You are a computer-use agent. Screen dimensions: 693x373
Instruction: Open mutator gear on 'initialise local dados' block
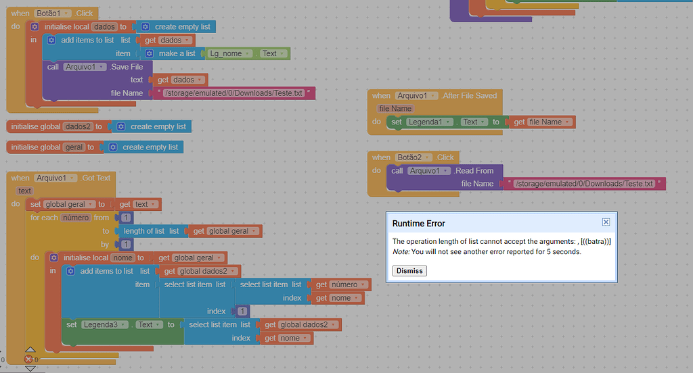pos(35,27)
